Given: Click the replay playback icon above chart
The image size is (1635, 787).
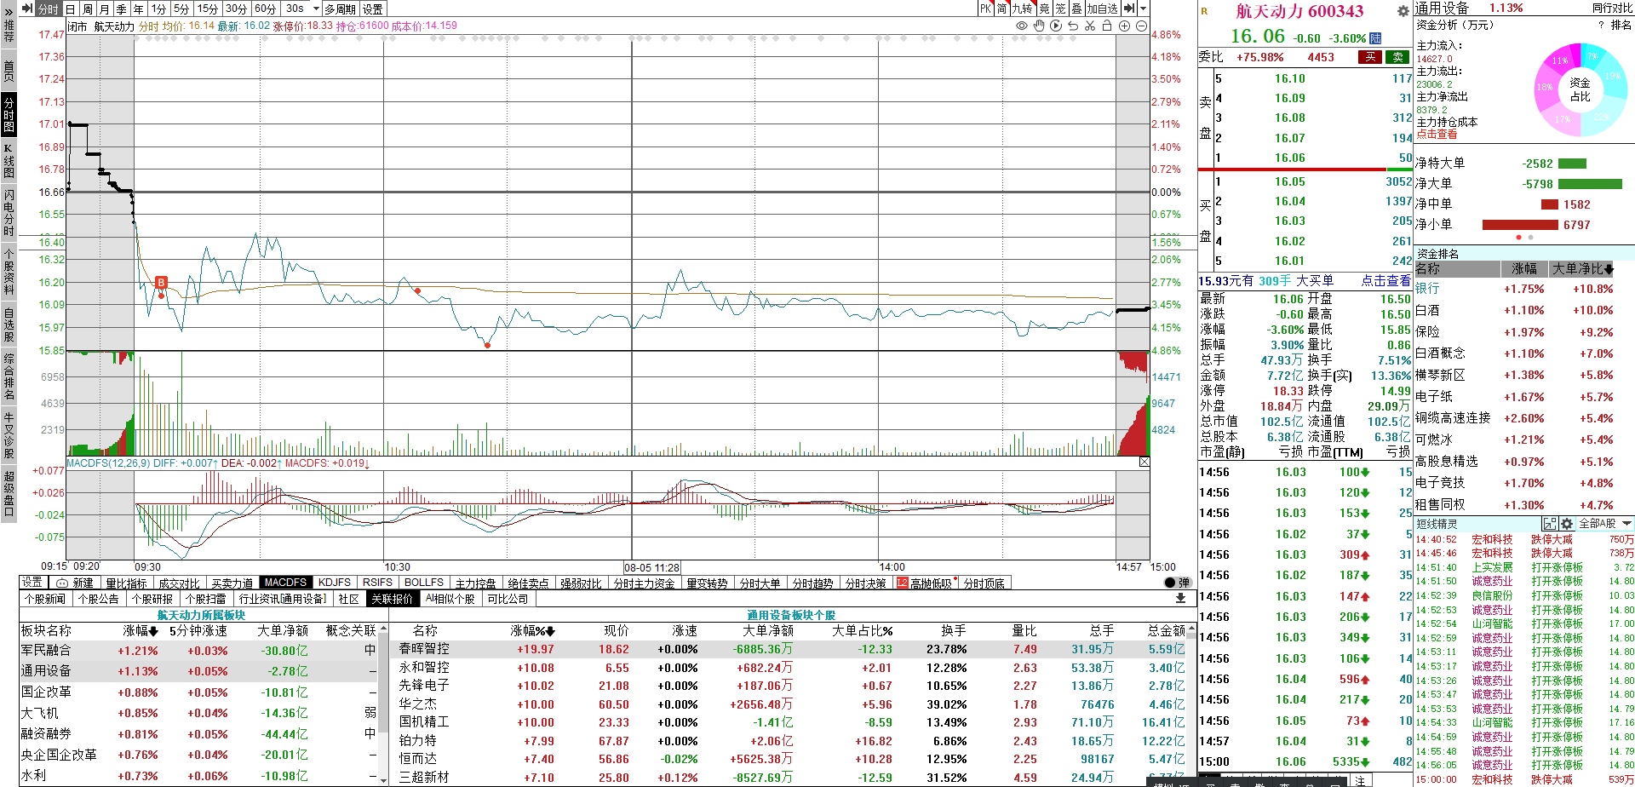Looking at the screenshot, I should (x=1056, y=26).
